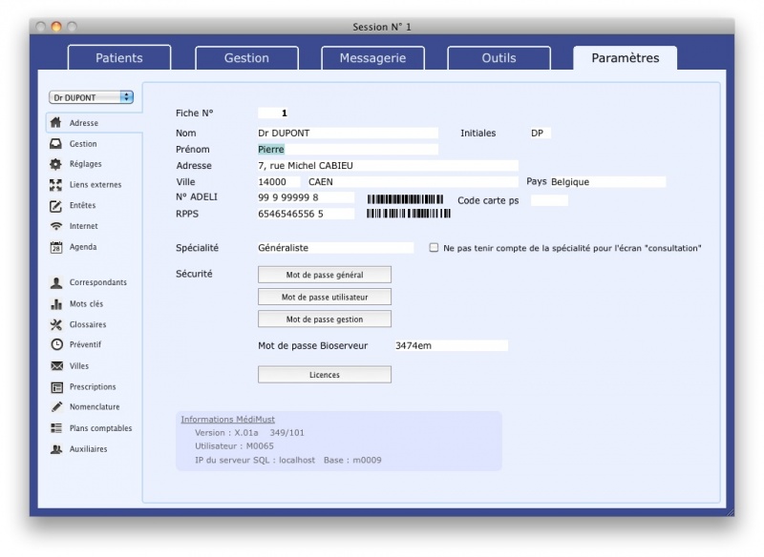
Task: Open the Outils tab
Action: (x=499, y=58)
